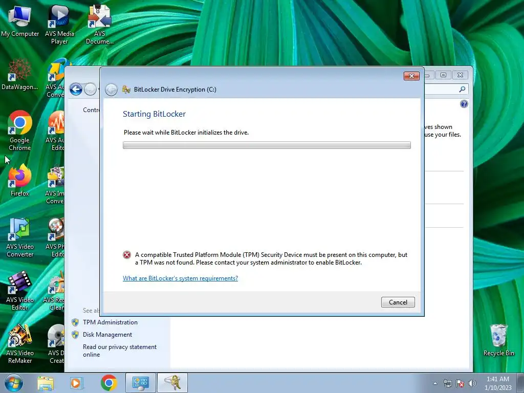
Task: Click the BitLocker initialization progress bar
Action: (x=267, y=145)
